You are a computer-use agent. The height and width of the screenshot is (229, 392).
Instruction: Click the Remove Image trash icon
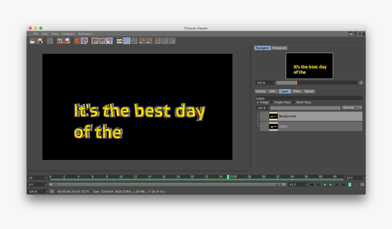(x=78, y=41)
